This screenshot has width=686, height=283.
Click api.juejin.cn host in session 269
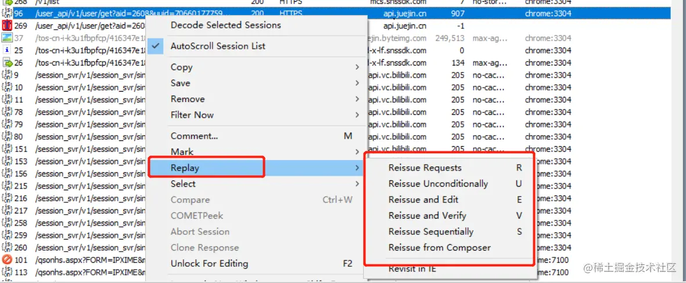[x=405, y=26]
